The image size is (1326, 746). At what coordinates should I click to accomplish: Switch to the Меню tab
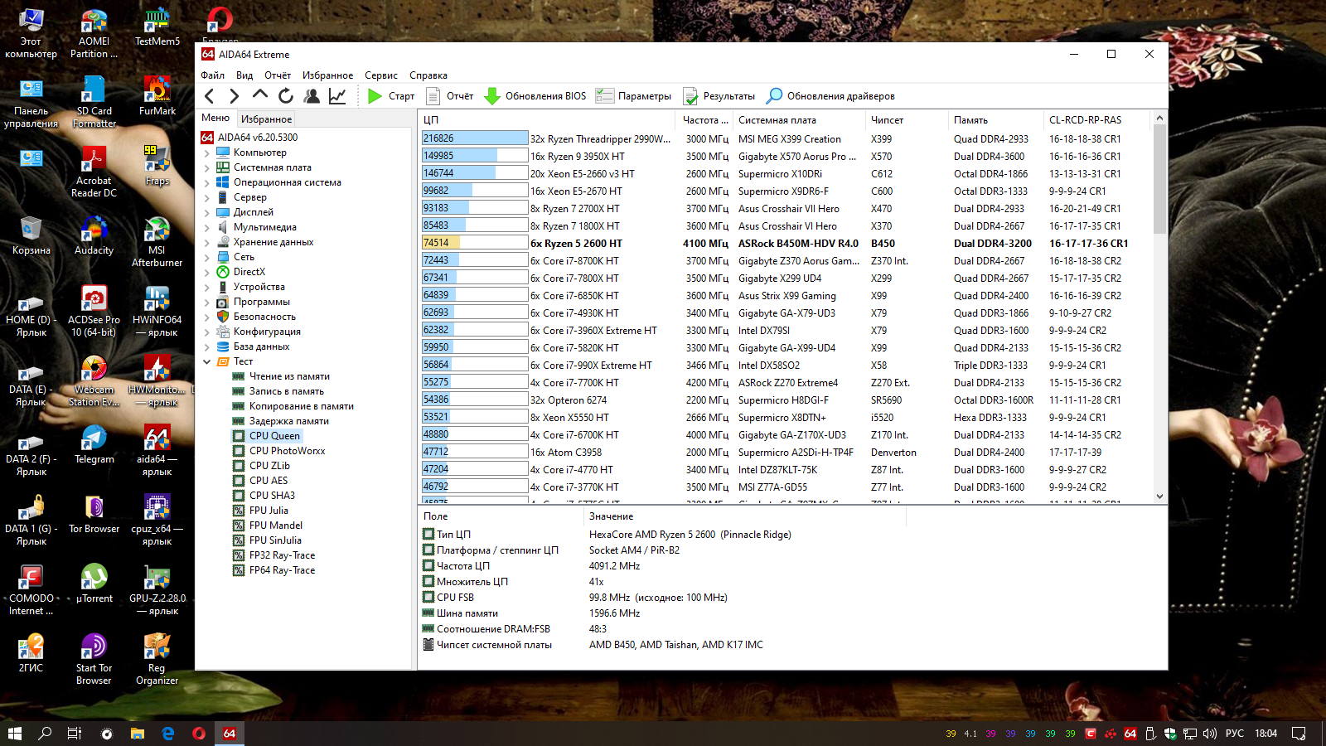(x=215, y=119)
